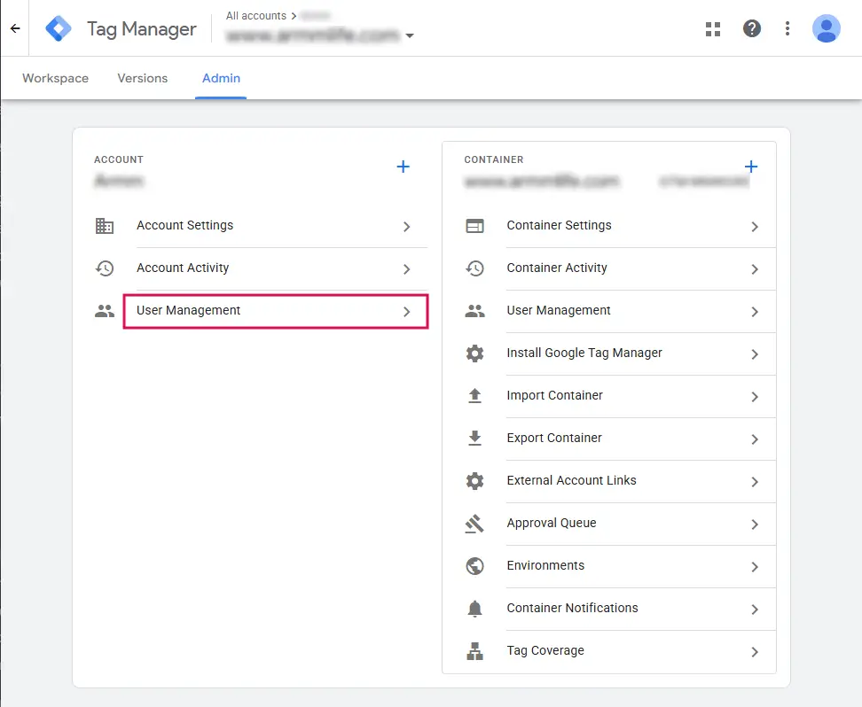Click the Tag Coverage chevron
The image size is (862, 707).
tap(755, 652)
